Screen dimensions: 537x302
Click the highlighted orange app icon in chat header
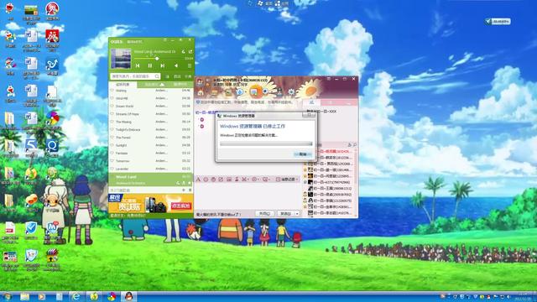pyautogui.click(x=255, y=91)
